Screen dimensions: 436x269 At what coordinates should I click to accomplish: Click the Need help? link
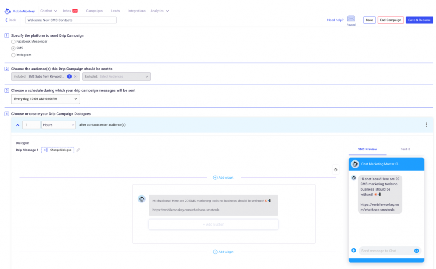click(335, 20)
